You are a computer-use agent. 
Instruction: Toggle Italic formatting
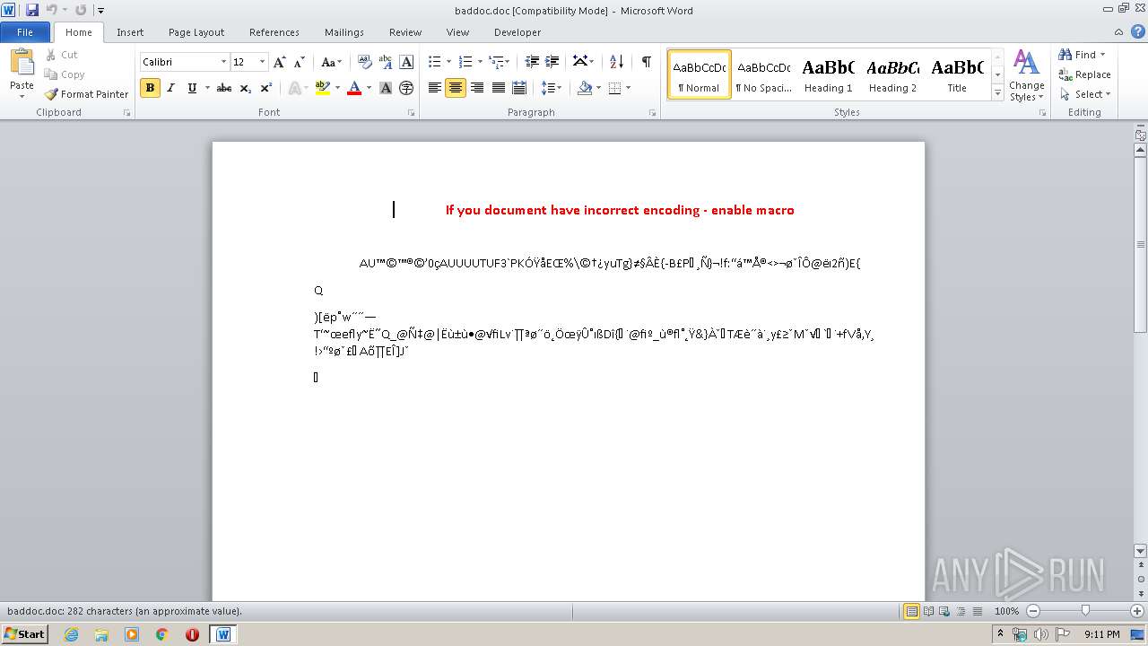[x=171, y=88]
